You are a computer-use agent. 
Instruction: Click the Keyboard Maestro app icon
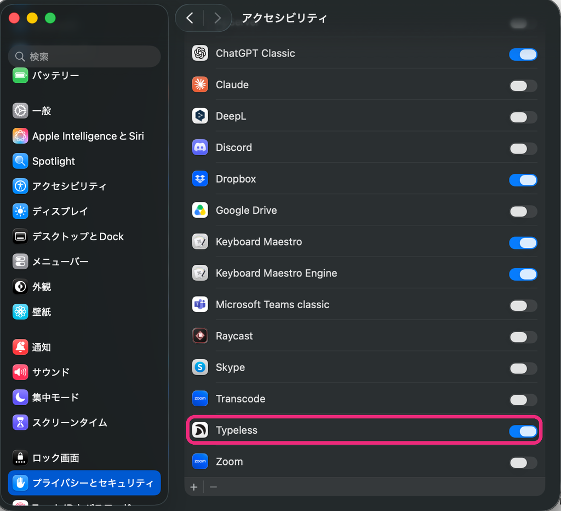pyautogui.click(x=200, y=242)
